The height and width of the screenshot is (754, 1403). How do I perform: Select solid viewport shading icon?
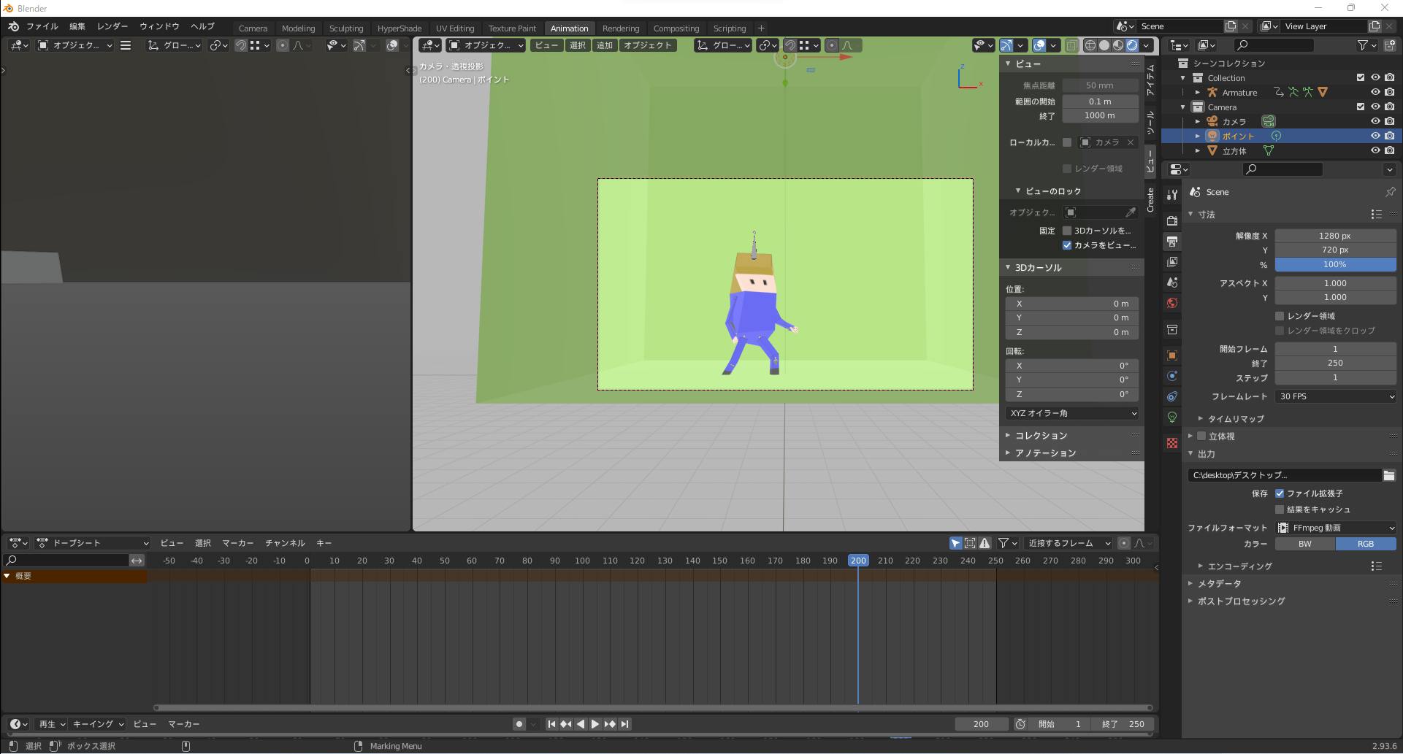(x=1104, y=45)
